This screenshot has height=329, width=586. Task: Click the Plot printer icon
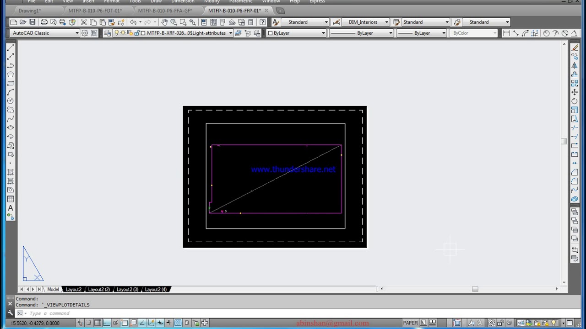44,22
